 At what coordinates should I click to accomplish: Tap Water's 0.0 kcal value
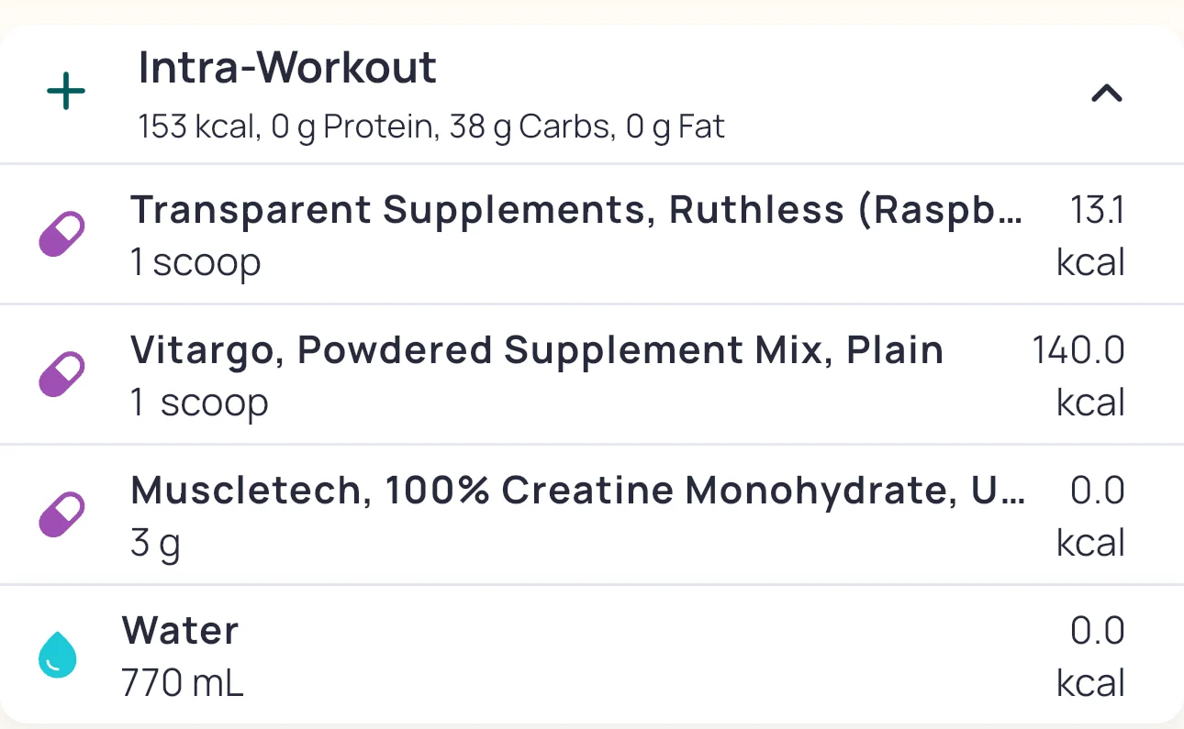point(1094,656)
